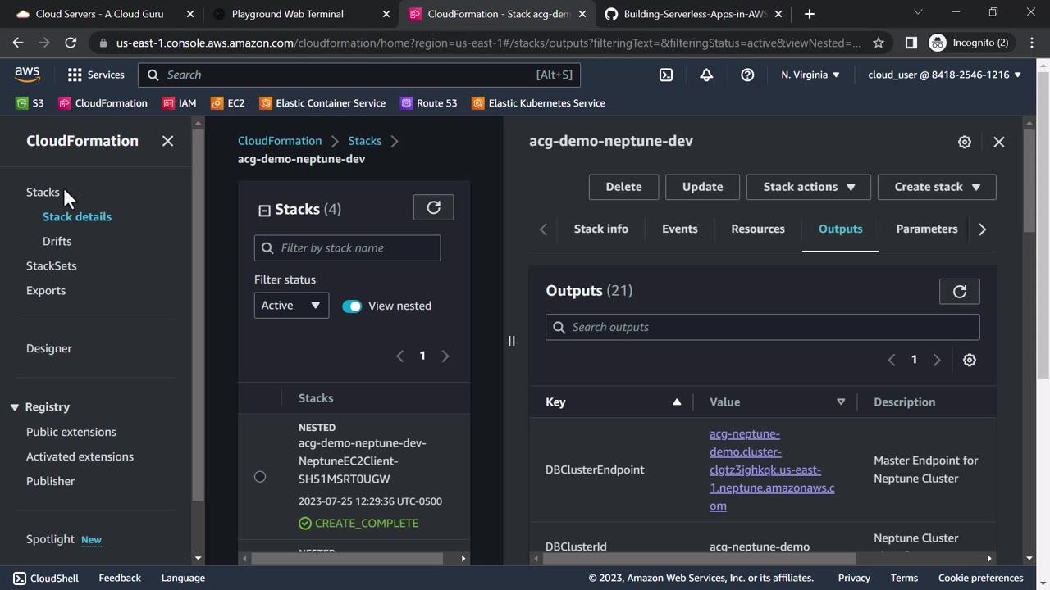Open AWS home via the AWS logo
The image size is (1050, 590).
[x=27, y=75]
